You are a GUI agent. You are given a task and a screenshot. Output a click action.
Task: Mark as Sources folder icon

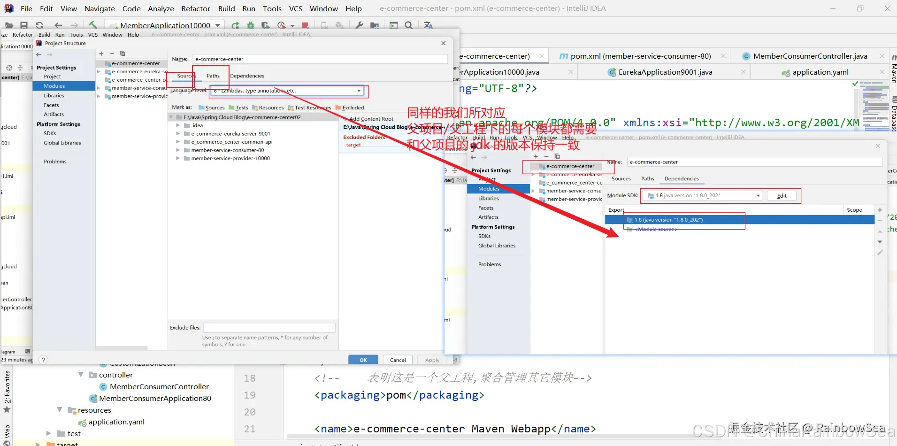pyautogui.click(x=211, y=108)
